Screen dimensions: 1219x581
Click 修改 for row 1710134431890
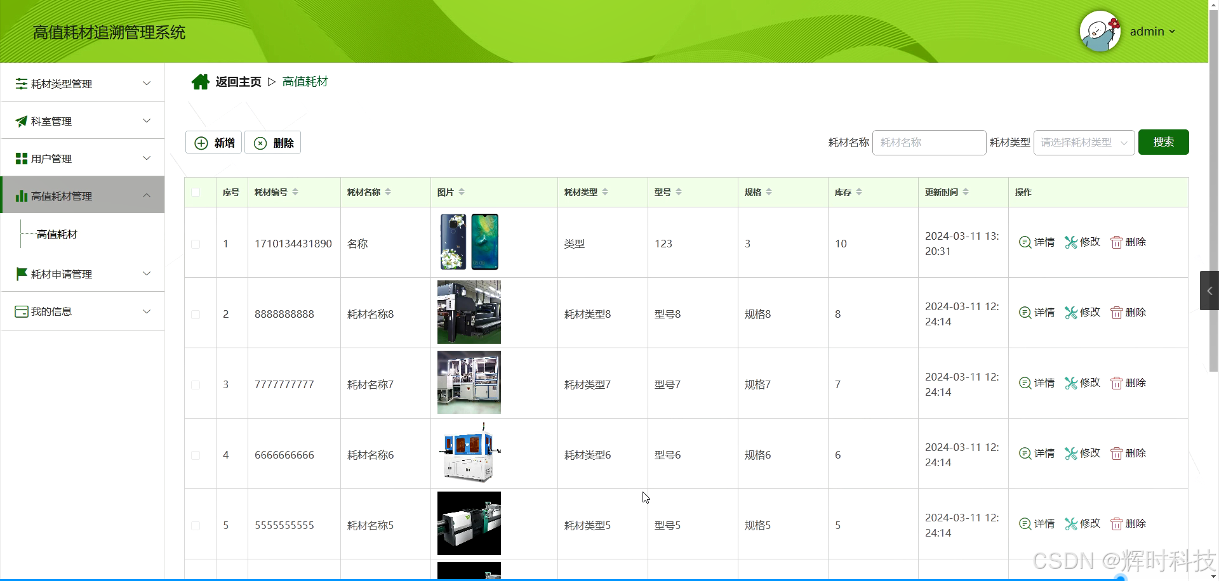tap(1082, 242)
